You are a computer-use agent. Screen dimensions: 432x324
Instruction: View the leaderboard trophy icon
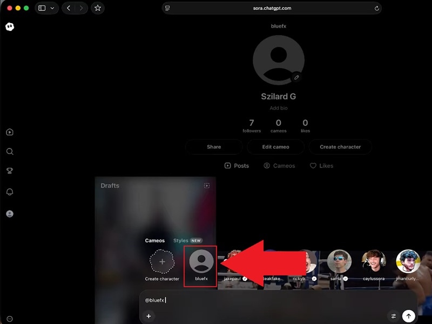point(10,172)
